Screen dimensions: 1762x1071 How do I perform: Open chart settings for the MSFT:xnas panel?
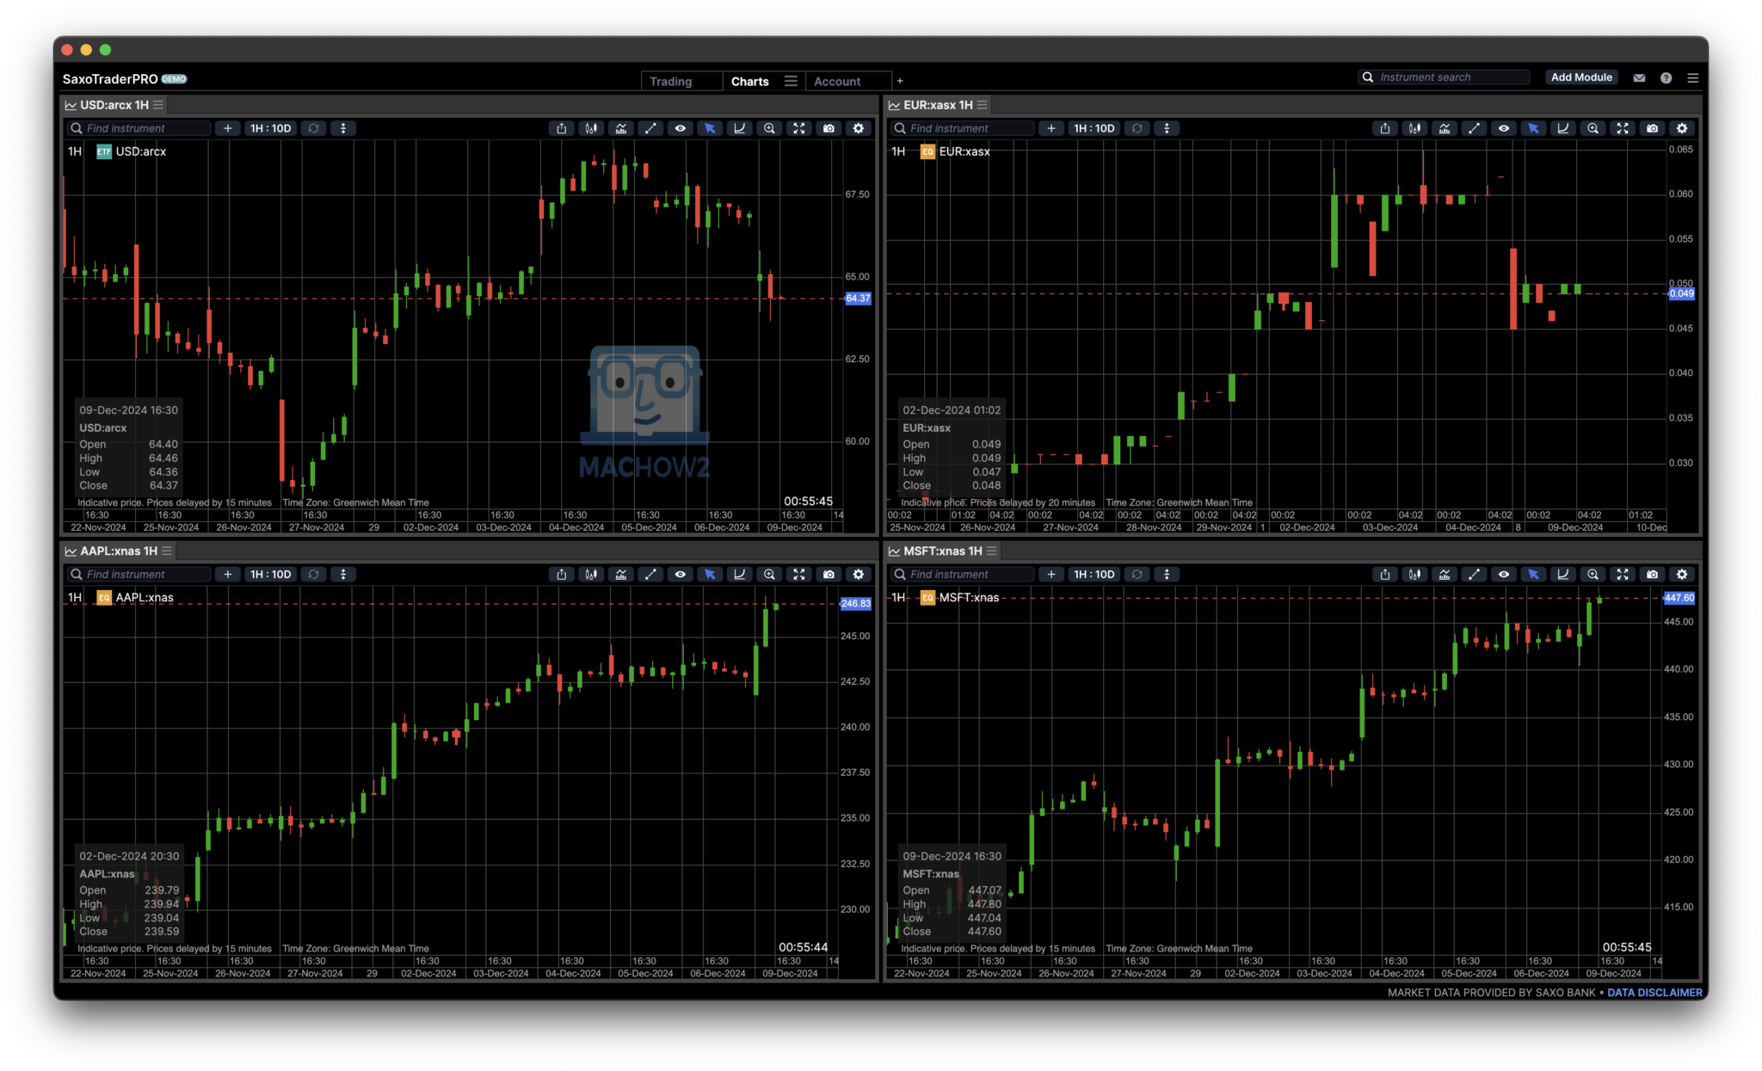pos(1682,574)
